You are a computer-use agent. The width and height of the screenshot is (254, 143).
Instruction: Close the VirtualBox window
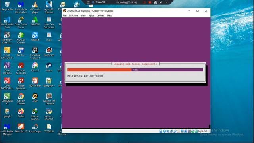[x=206, y=11]
